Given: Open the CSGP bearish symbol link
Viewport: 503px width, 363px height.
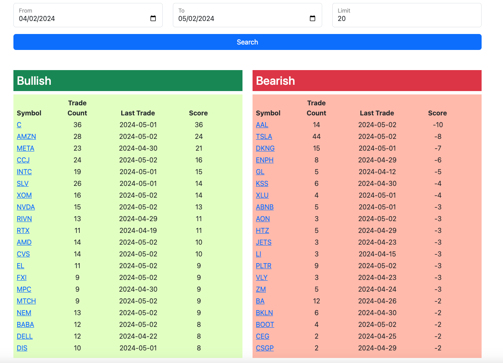Looking at the screenshot, I should click(x=265, y=348).
